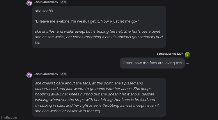Click the 'embarrassed and just wants to go home' line
Screen dimensions: 218x120
93,89
